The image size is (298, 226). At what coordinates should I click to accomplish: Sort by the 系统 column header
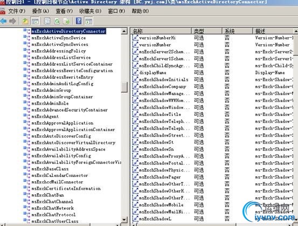click(237, 31)
